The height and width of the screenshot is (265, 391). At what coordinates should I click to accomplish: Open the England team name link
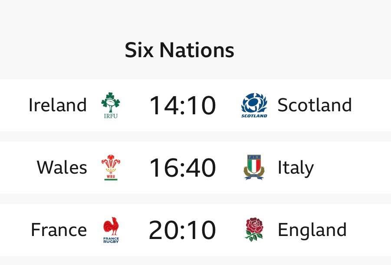click(x=312, y=230)
